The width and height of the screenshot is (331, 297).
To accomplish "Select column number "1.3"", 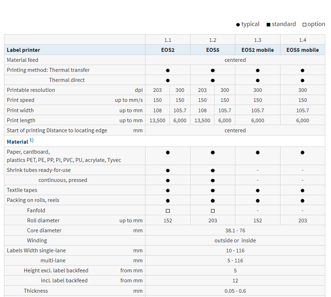I will click(258, 40).
